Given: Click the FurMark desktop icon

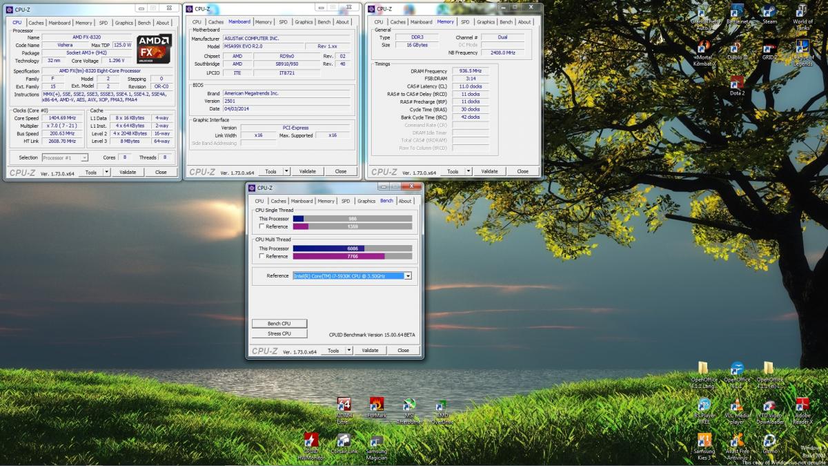Looking at the screenshot, I should click(x=377, y=408).
